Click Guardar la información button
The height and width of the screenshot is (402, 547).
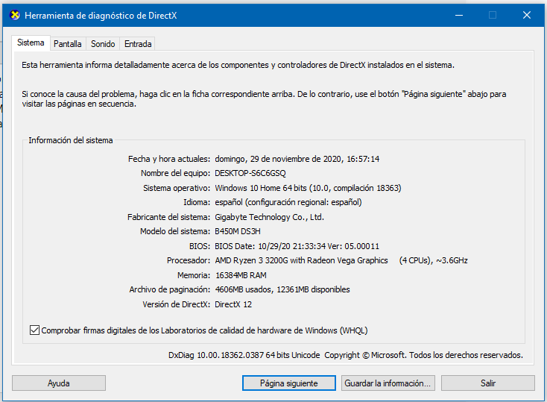pyautogui.click(x=388, y=383)
